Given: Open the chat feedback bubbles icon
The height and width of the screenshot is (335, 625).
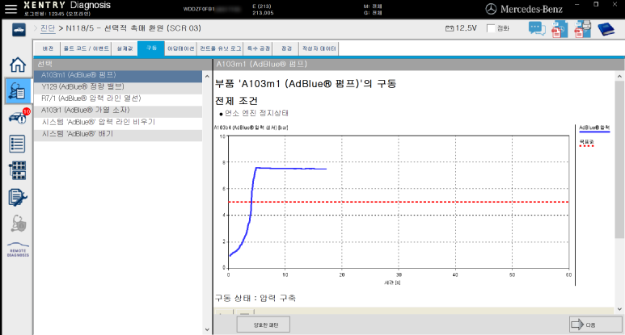Looking at the screenshot, I should click(537, 29).
